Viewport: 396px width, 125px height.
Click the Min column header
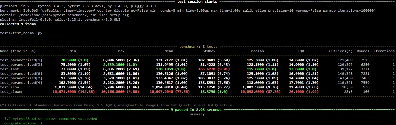[x=73, y=51]
